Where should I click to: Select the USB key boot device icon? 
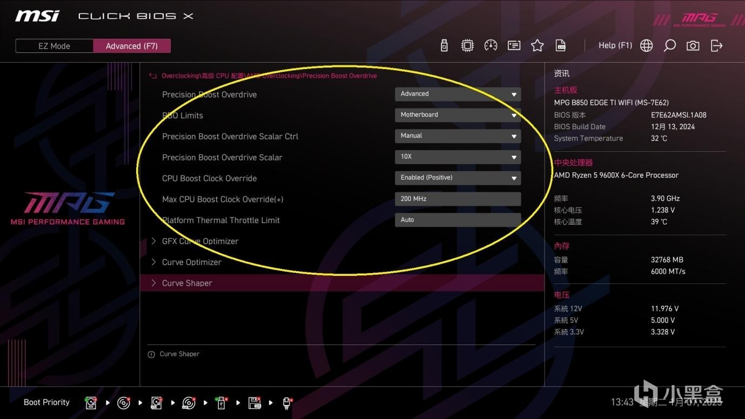pos(221,403)
